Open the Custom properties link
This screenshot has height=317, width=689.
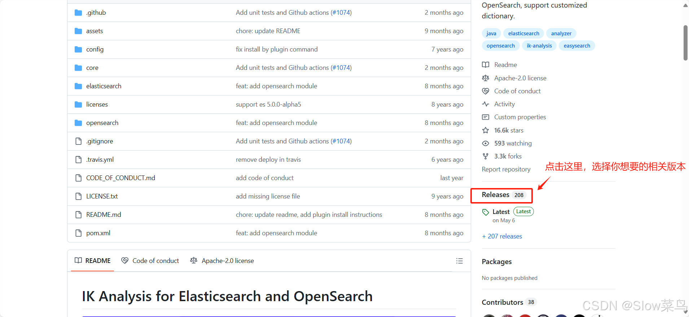[x=520, y=117]
